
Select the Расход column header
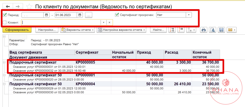[178, 55]
